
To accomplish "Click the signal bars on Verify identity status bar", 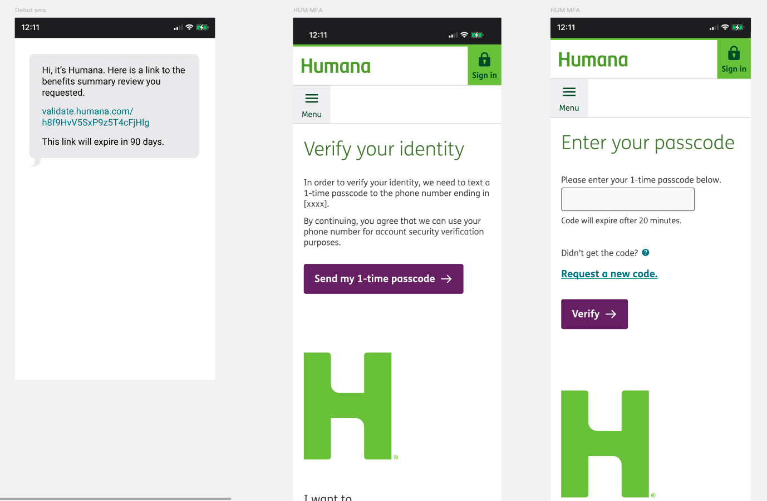I will tap(453, 35).
